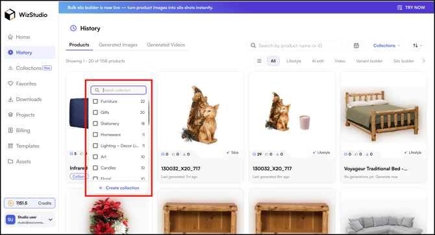Image resolution: width=435 pixels, height=235 pixels.
Task: Click image count icon on Silos card
Action: point(163,154)
